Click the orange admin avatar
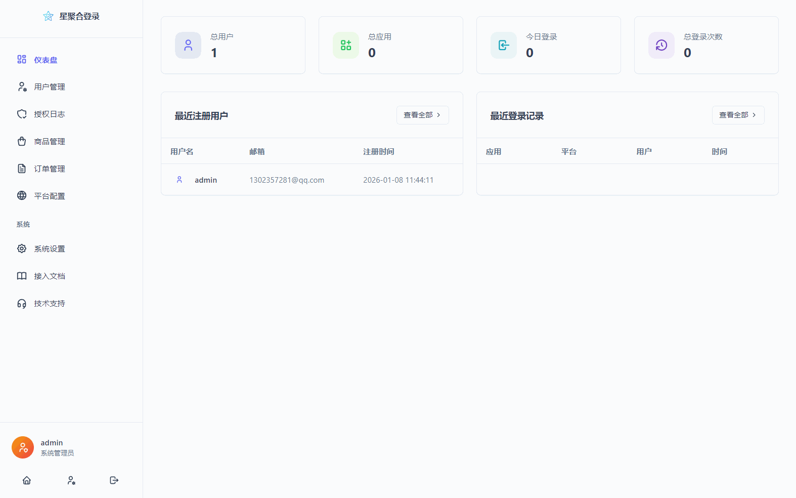The image size is (796, 498). [23, 447]
